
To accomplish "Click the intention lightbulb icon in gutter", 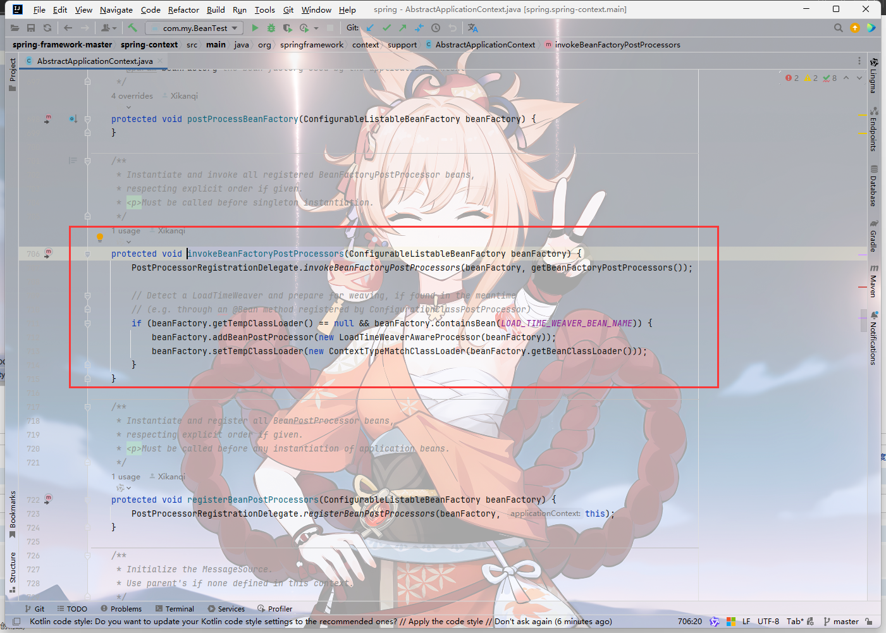I will (x=99, y=238).
